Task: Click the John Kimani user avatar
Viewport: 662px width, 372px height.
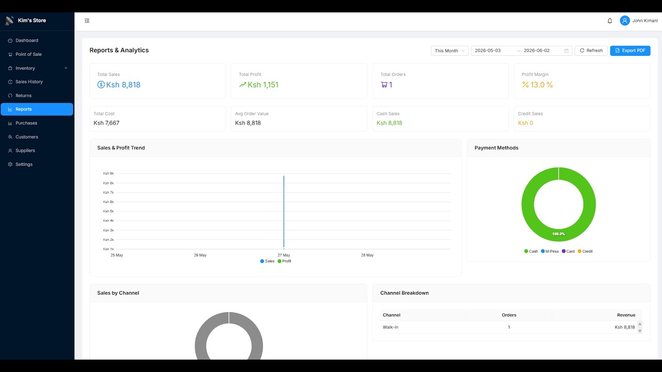Action: click(x=625, y=21)
